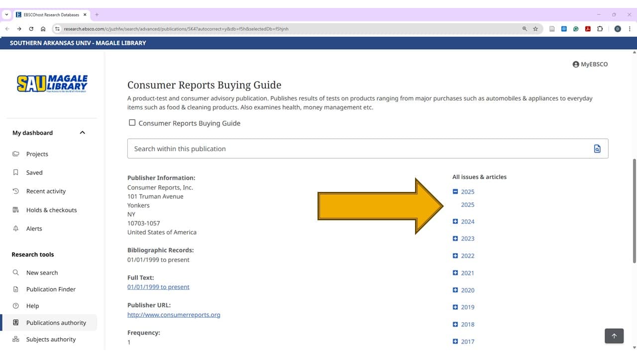Open Recent activity in the sidebar

pos(46,191)
